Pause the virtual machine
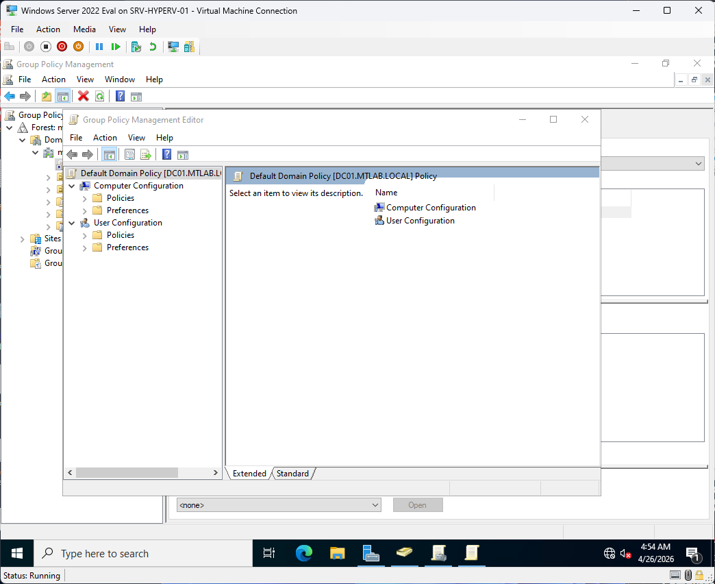The image size is (715, 584). pyautogui.click(x=99, y=47)
